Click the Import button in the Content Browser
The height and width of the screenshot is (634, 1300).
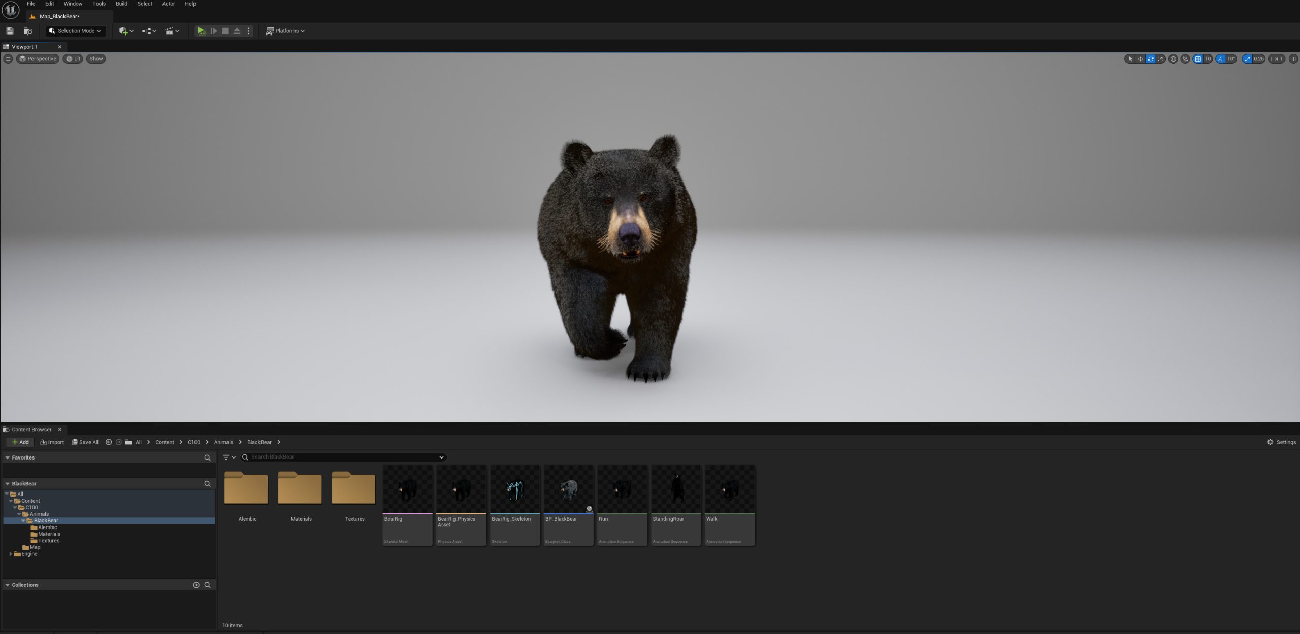pyautogui.click(x=52, y=442)
